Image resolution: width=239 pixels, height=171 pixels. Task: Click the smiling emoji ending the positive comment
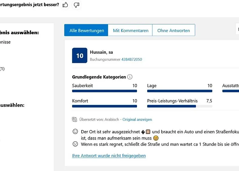click(x=156, y=138)
